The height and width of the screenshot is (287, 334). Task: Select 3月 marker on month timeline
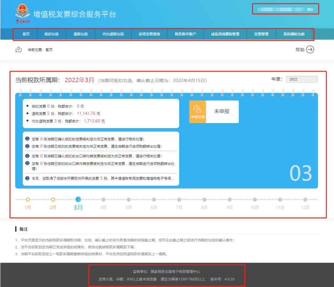coord(78,199)
